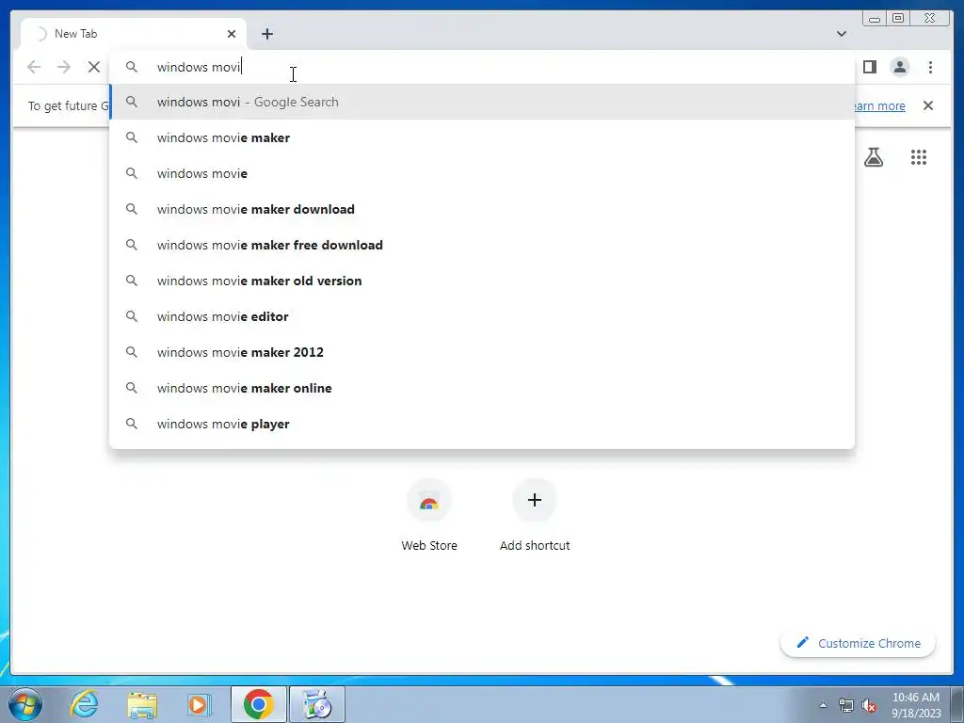Choose 'windows movie maker download' suggestion

pos(482,209)
